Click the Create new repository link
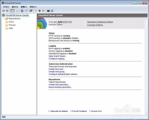 [59, 85]
